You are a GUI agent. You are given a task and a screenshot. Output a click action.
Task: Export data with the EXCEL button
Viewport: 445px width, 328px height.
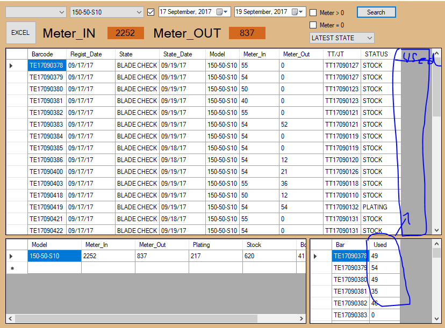coord(21,33)
